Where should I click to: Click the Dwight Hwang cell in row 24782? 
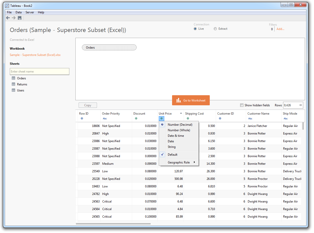tap(264, 194)
